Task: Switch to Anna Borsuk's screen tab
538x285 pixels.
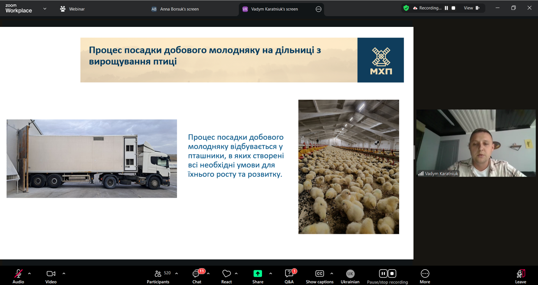Action: tap(175, 9)
